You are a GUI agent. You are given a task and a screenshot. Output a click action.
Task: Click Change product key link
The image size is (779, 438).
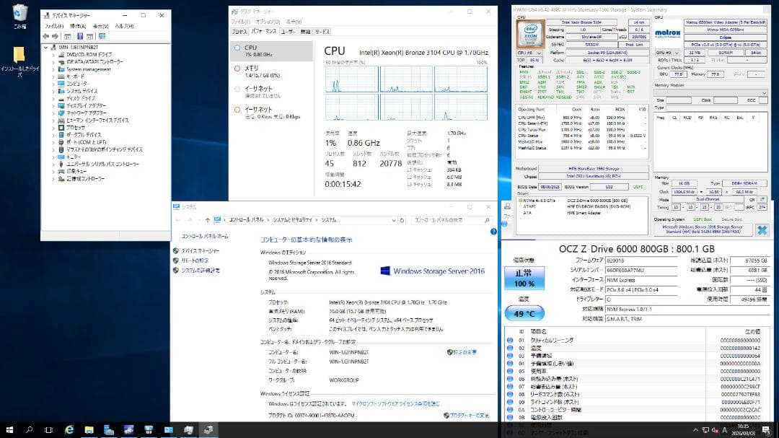point(470,416)
